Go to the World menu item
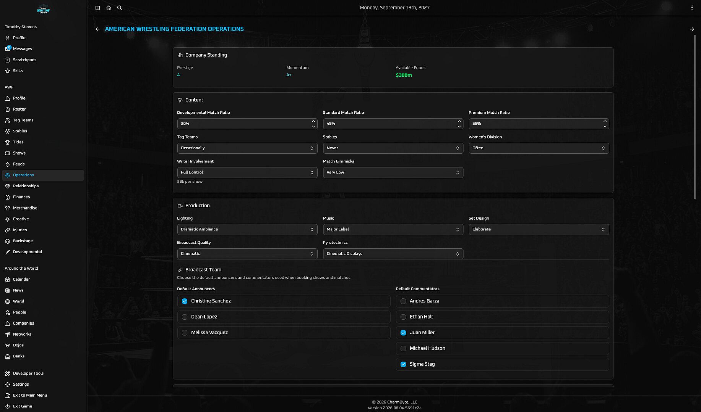701x412 pixels. coord(43,301)
